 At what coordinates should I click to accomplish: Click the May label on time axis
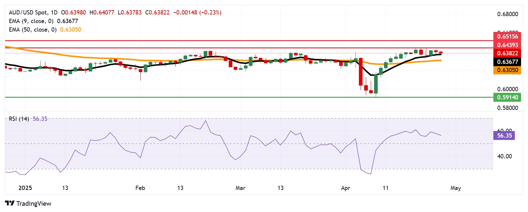[455, 188]
